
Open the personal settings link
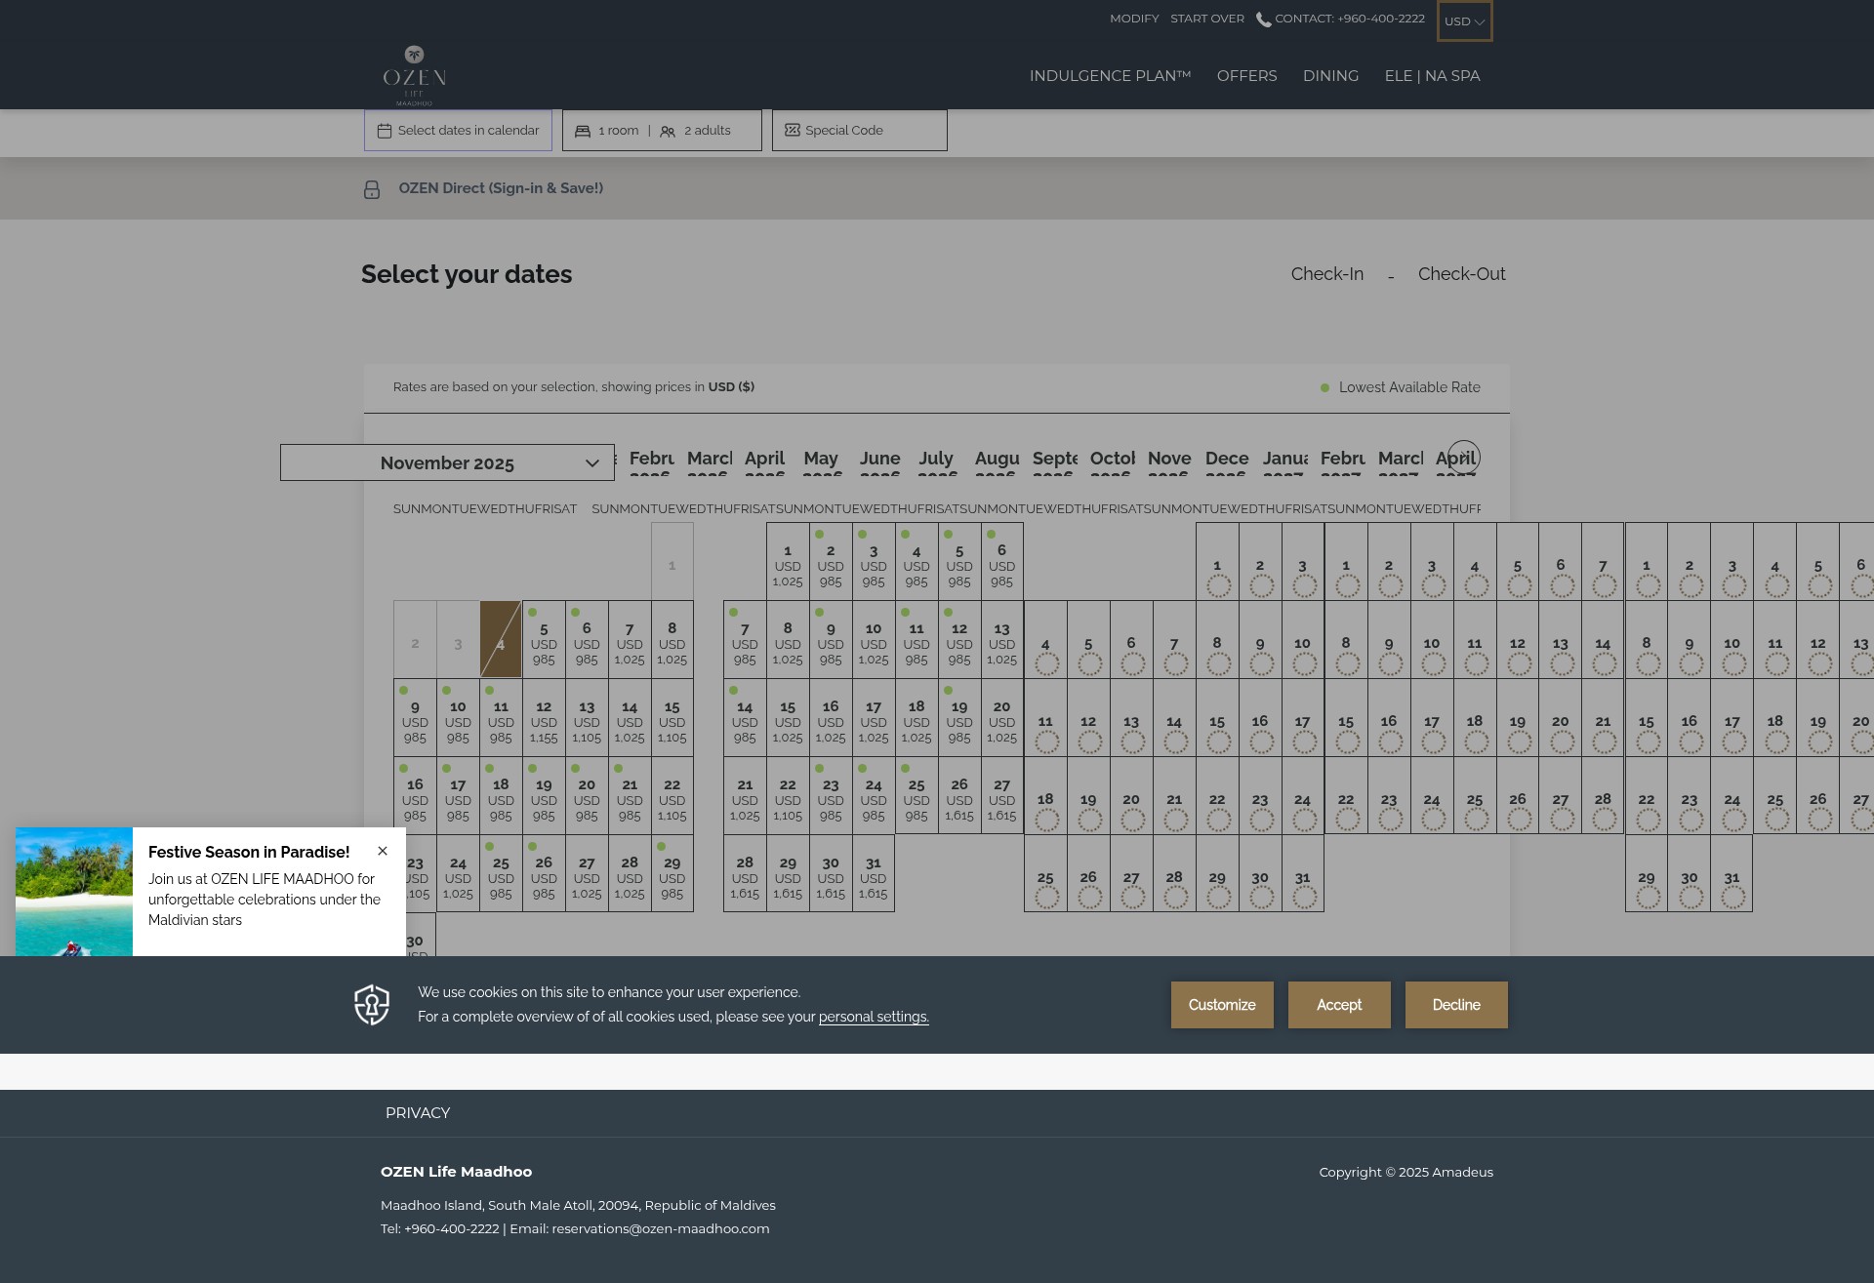pyautogui.click(x=874, y=1017)
